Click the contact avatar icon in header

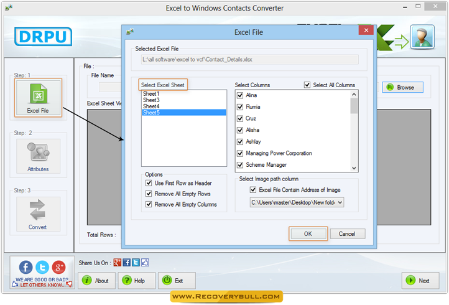pos(422,37)
